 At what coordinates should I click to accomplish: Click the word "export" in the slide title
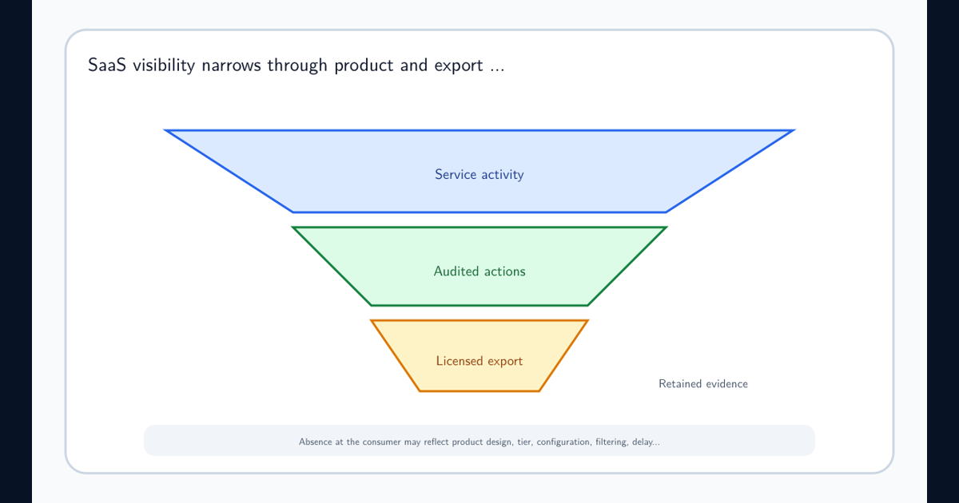click(458, 66)
